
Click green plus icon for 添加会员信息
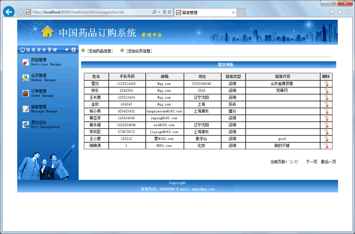[x=122, y=50]
